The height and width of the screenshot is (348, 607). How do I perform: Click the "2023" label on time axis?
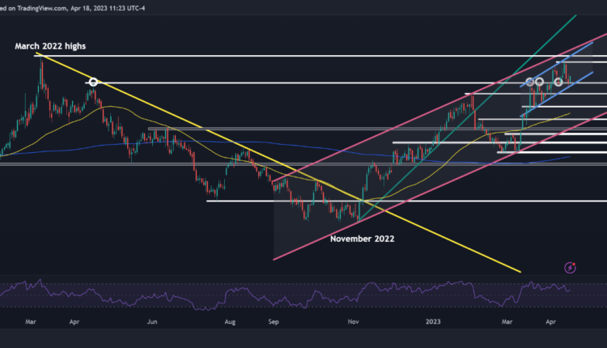(432, 321)
